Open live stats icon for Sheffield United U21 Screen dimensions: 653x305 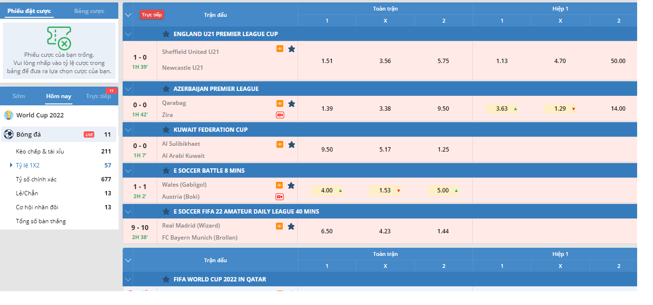coord(280,49)
